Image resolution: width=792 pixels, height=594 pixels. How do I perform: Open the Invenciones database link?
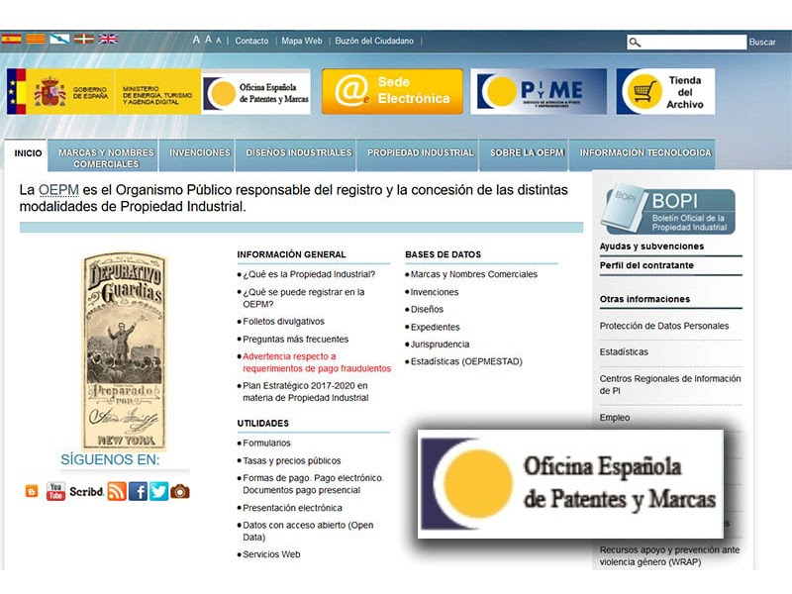[x=435, y=292]
